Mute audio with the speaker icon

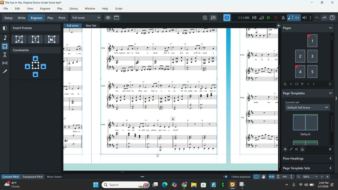[x=304, y=18]
